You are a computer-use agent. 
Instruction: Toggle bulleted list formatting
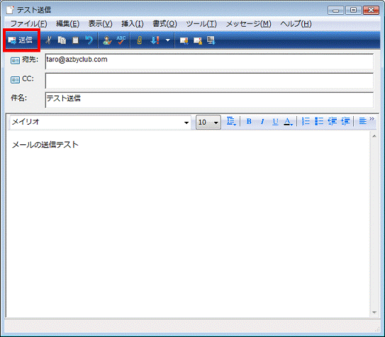point(319,121)
